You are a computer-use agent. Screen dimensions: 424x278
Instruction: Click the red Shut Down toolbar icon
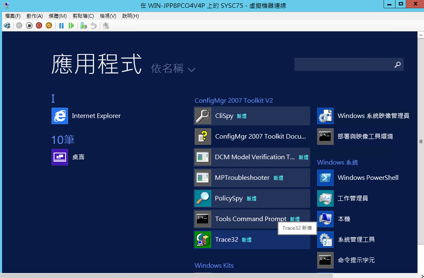pos(39,26)
